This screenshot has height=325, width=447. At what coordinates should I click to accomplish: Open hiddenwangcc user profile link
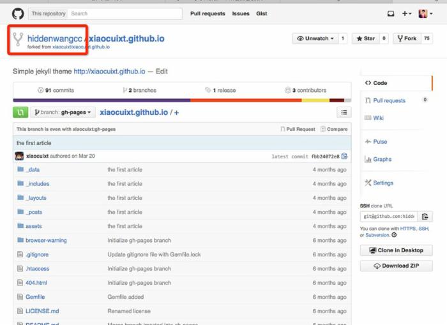click(54, 38)
